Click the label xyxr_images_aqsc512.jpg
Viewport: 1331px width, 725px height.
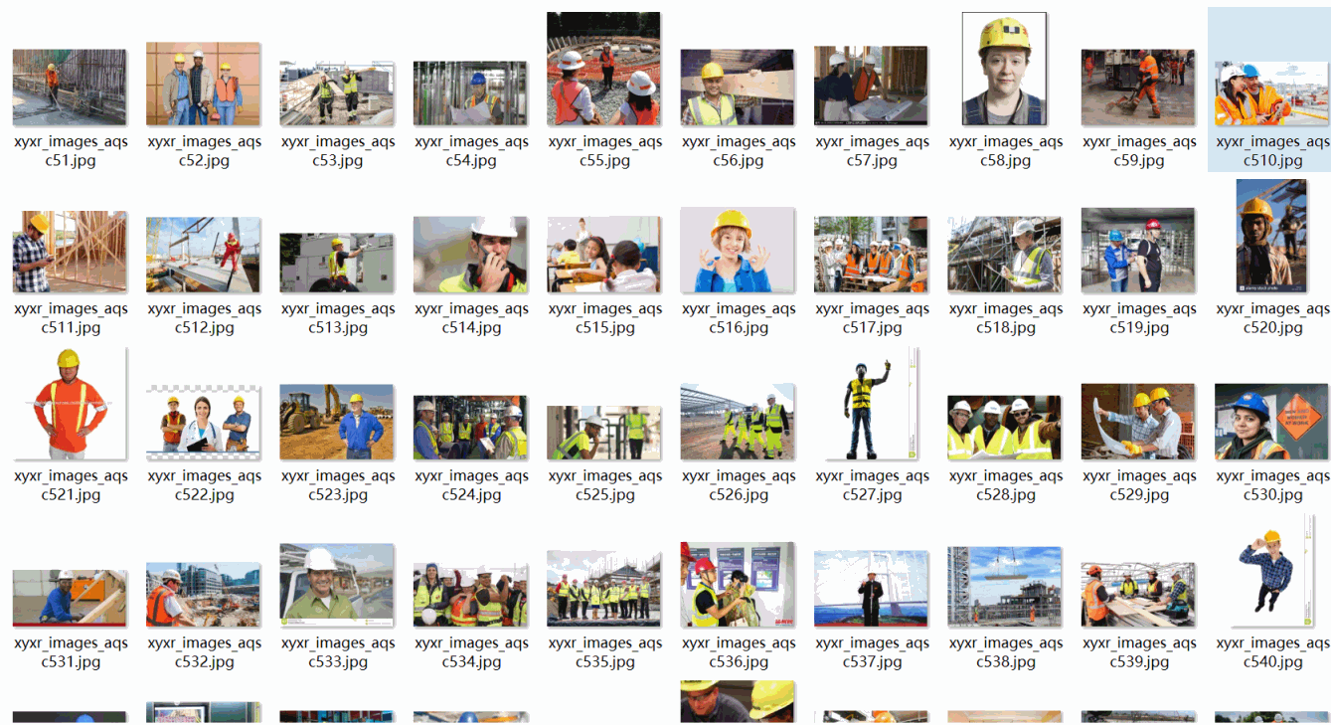[x=204, y=318]
